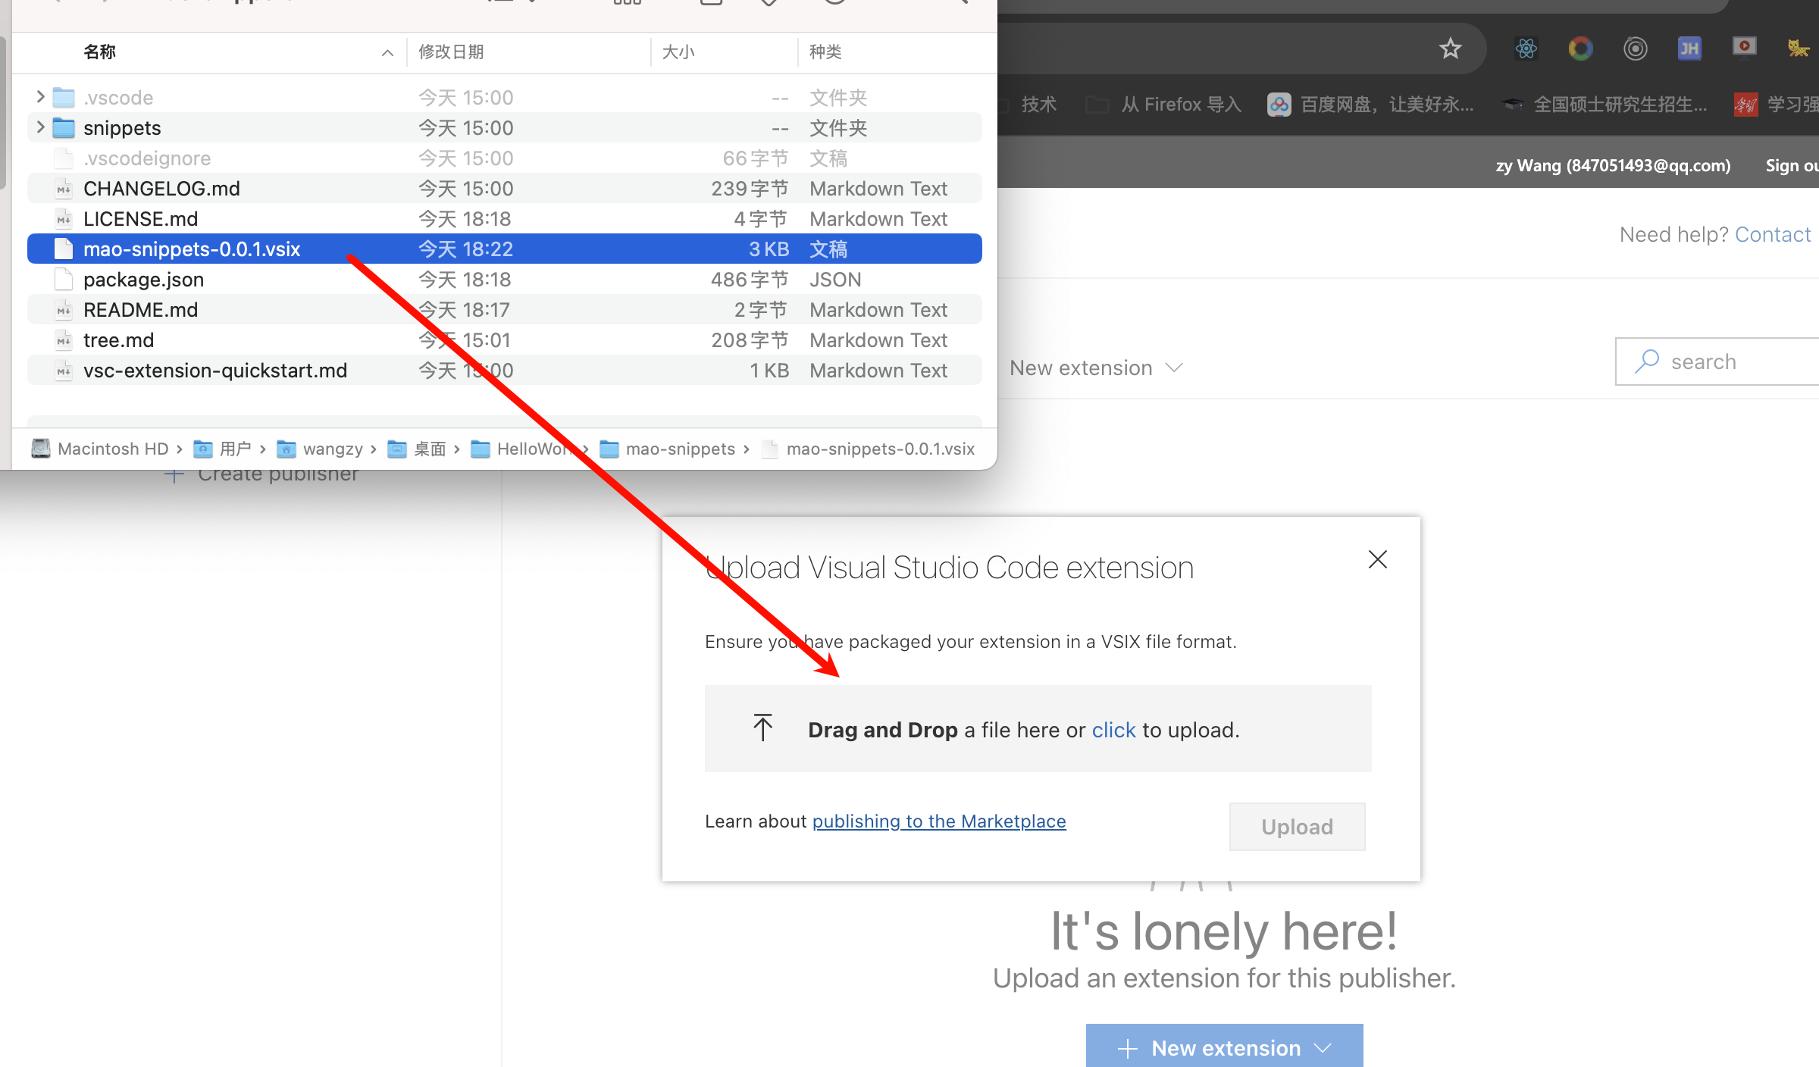This screenshot has width=1819, height=1067.
Task: Open the 学习强 bookmark
Action: point(1777,105)
